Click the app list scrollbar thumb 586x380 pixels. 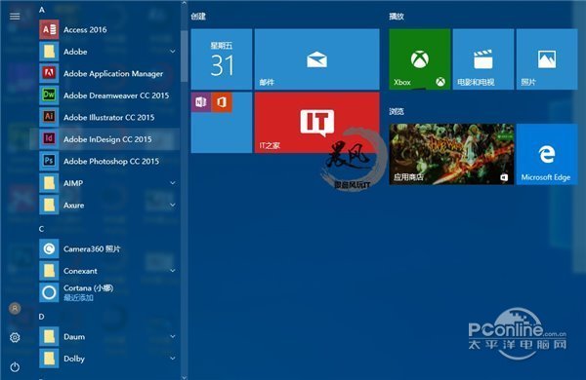(184, 57)
